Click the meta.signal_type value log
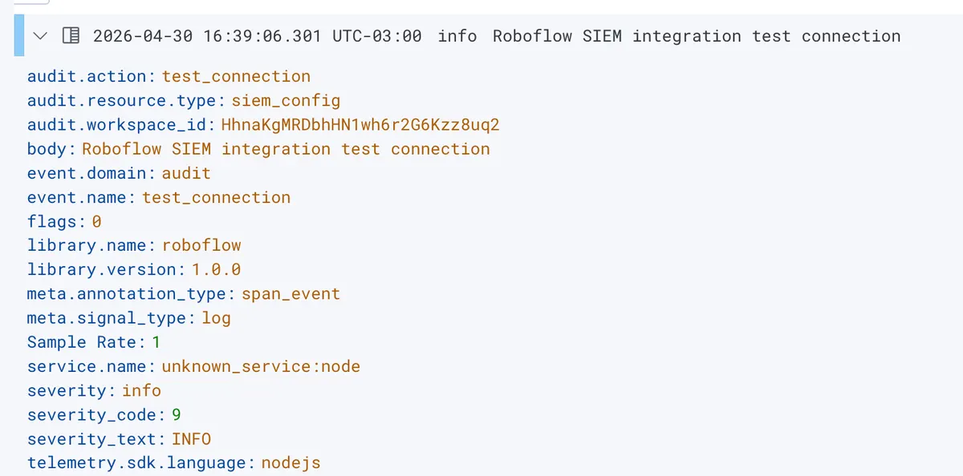The height and width of the screenshot is (476, 963). 216,318
